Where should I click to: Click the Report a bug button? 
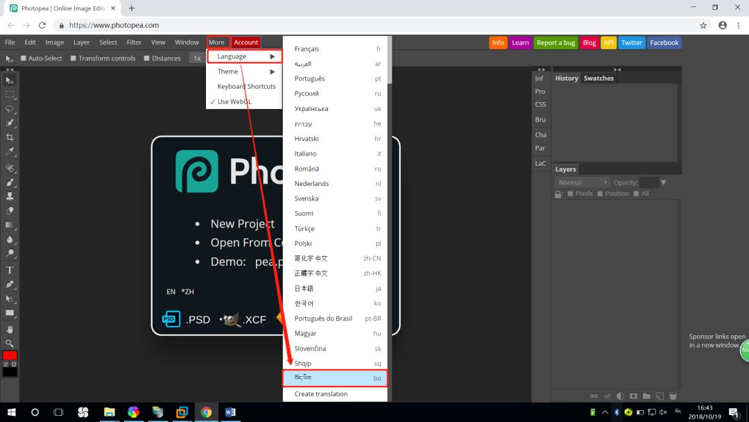tap(556, 42)
